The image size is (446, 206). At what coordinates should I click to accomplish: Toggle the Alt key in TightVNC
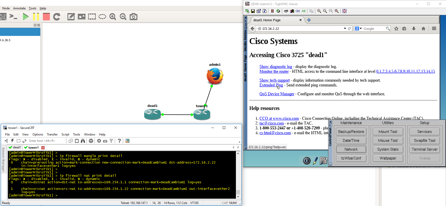point(304,11)
